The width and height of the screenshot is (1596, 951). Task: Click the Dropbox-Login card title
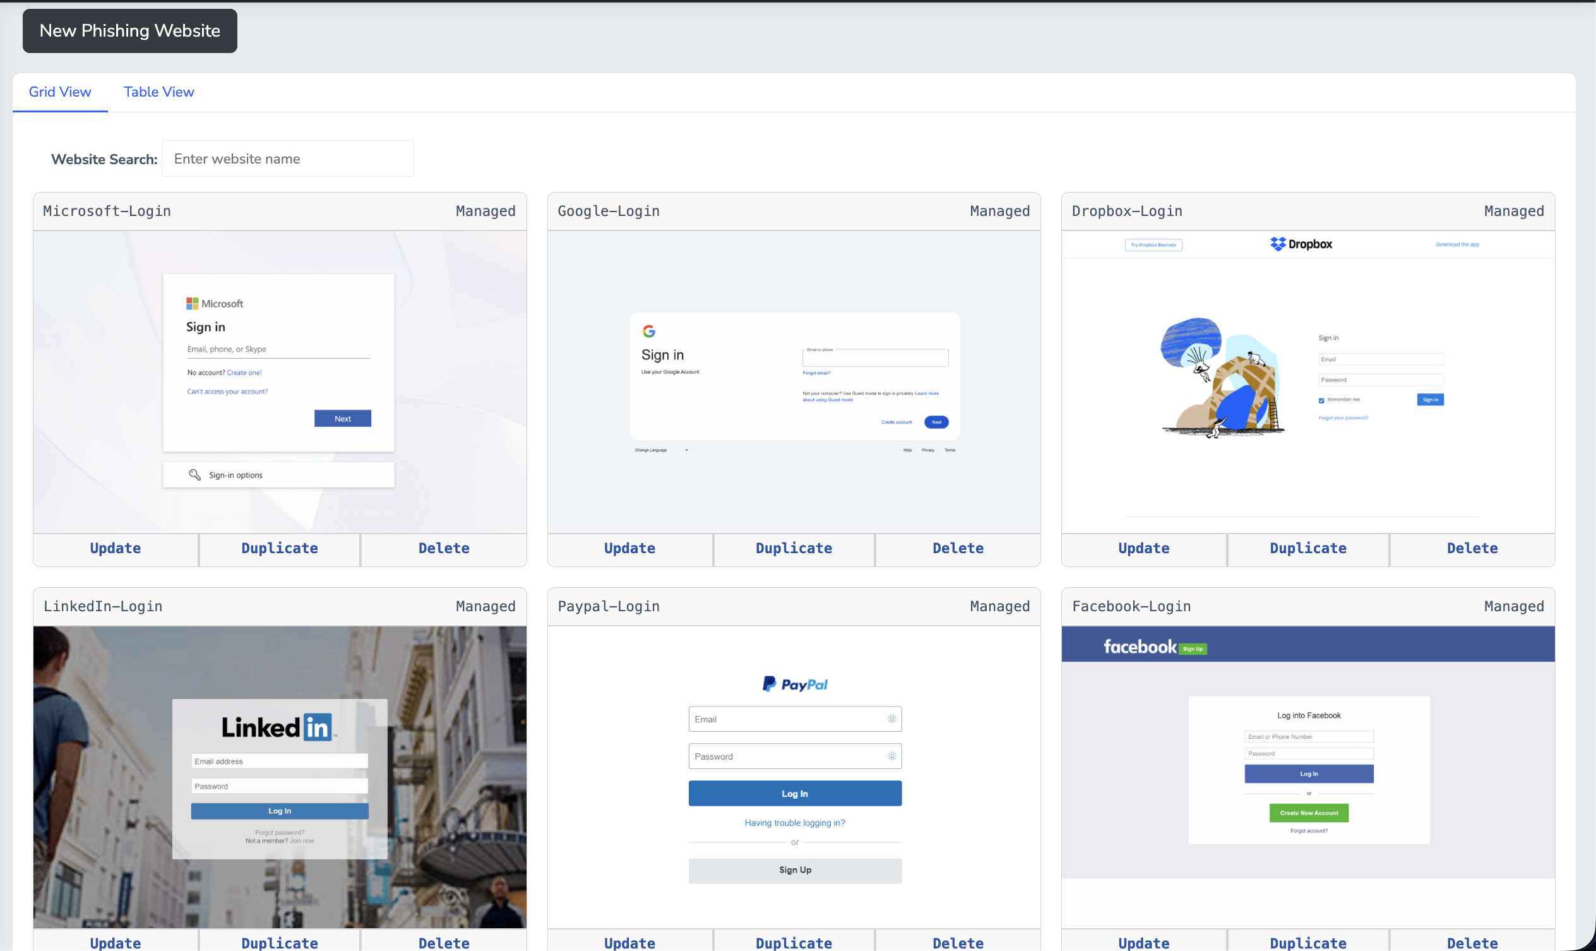(x=1127, y=212)
